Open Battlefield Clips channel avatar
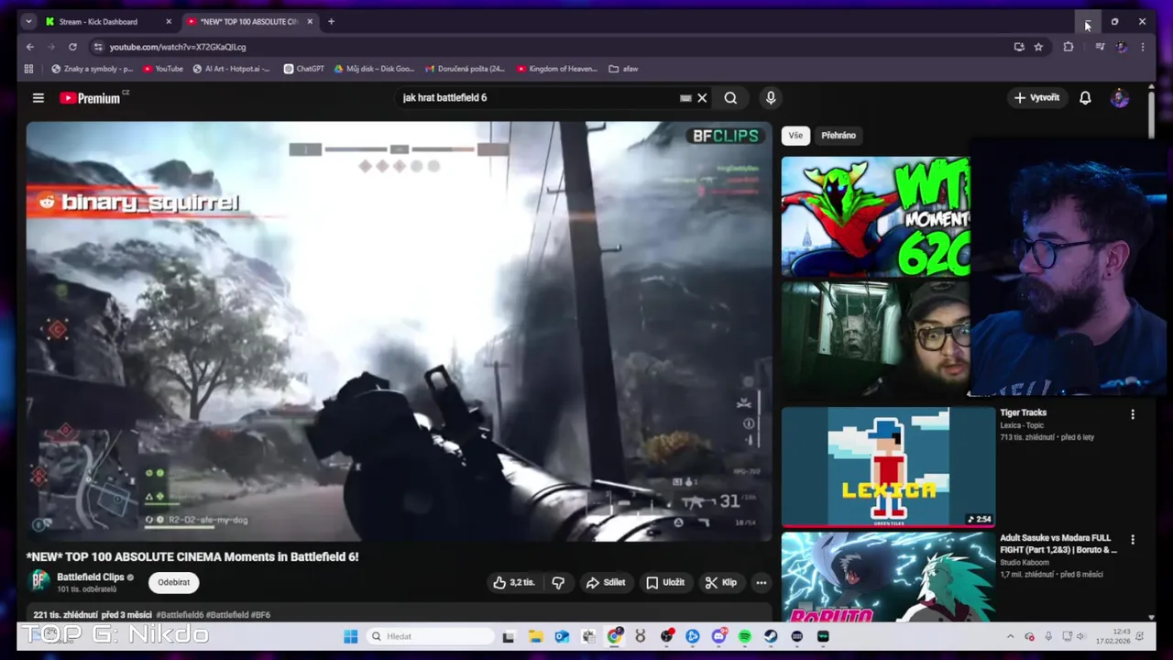 [39, 582]
